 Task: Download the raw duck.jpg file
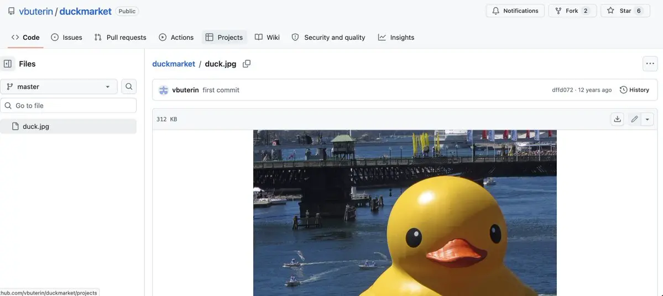click(617, 119)
